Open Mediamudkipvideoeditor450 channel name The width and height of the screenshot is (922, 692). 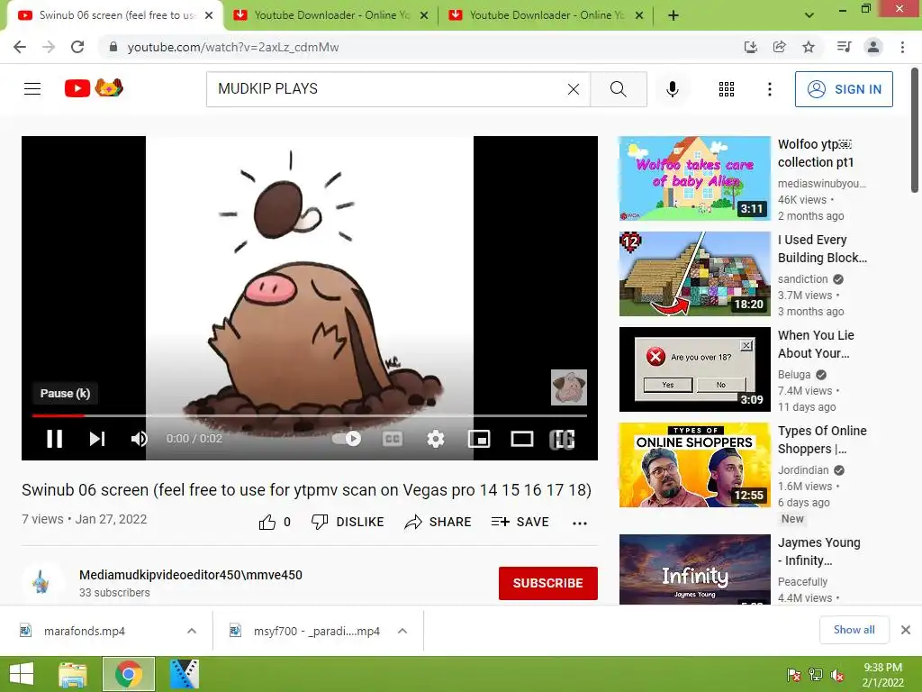[191, 575]
